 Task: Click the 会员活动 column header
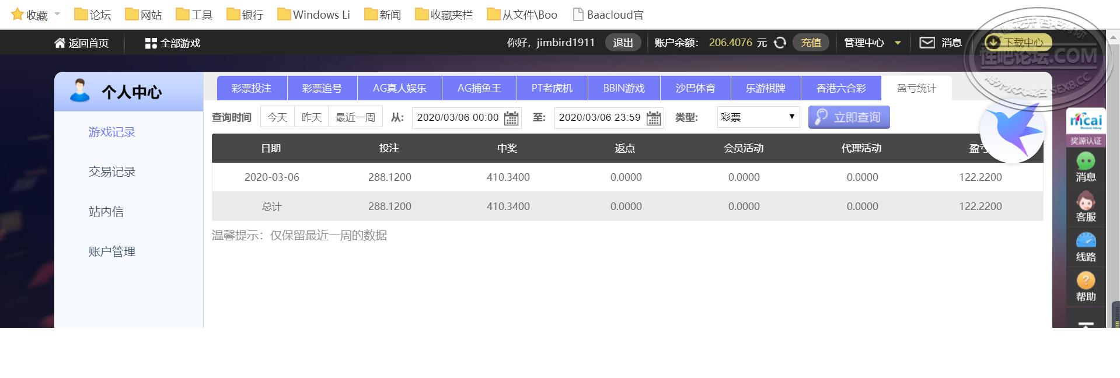[744, 148]
